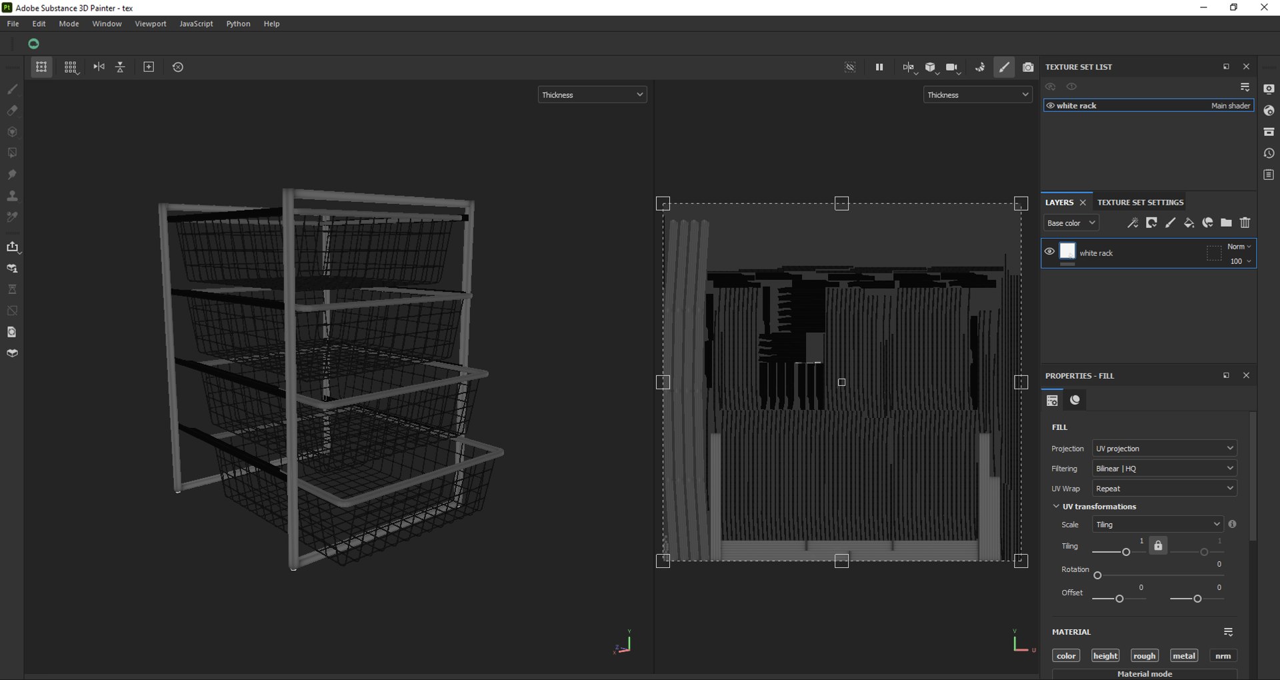1280x680 pixels.
Task: Click the magic wand effect icon in Layers
Action: (x=1133, y=223)
